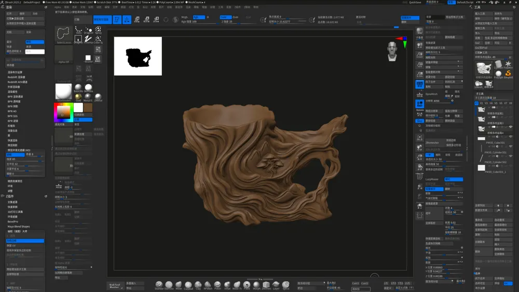Select the Morph brush
The height and width of the screenshot is (292, 519).
256,285
